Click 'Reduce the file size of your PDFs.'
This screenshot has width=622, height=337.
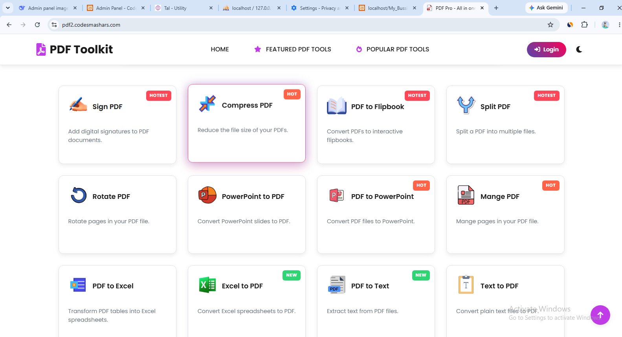pyautogui.click(x=243, y=130)
